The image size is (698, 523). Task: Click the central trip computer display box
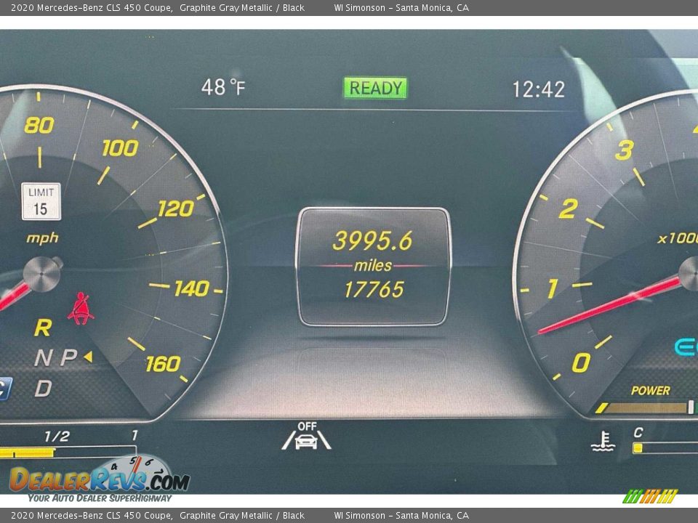373,267
